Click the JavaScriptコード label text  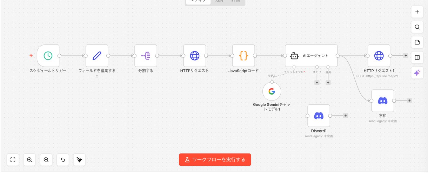coord(243,71)
